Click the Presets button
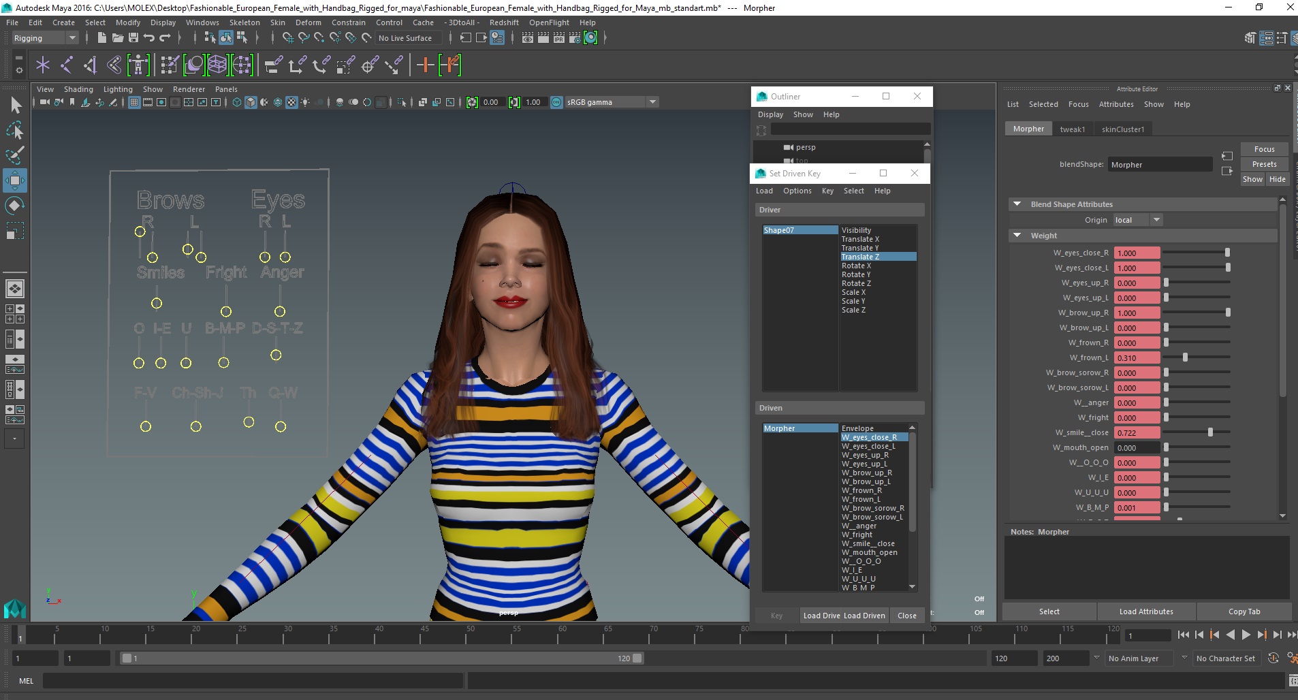The width and height of the screenshot is (1298, 700). pos(1264,164)
